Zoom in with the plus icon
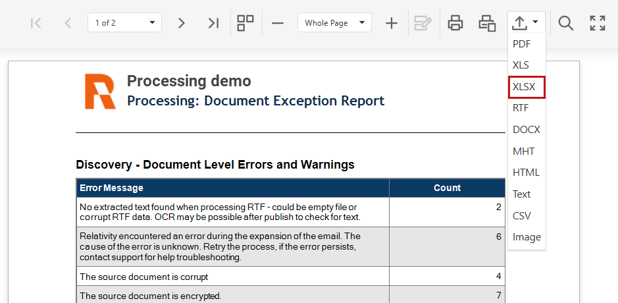This screenshot has height=303, width=618. (392, 23)
